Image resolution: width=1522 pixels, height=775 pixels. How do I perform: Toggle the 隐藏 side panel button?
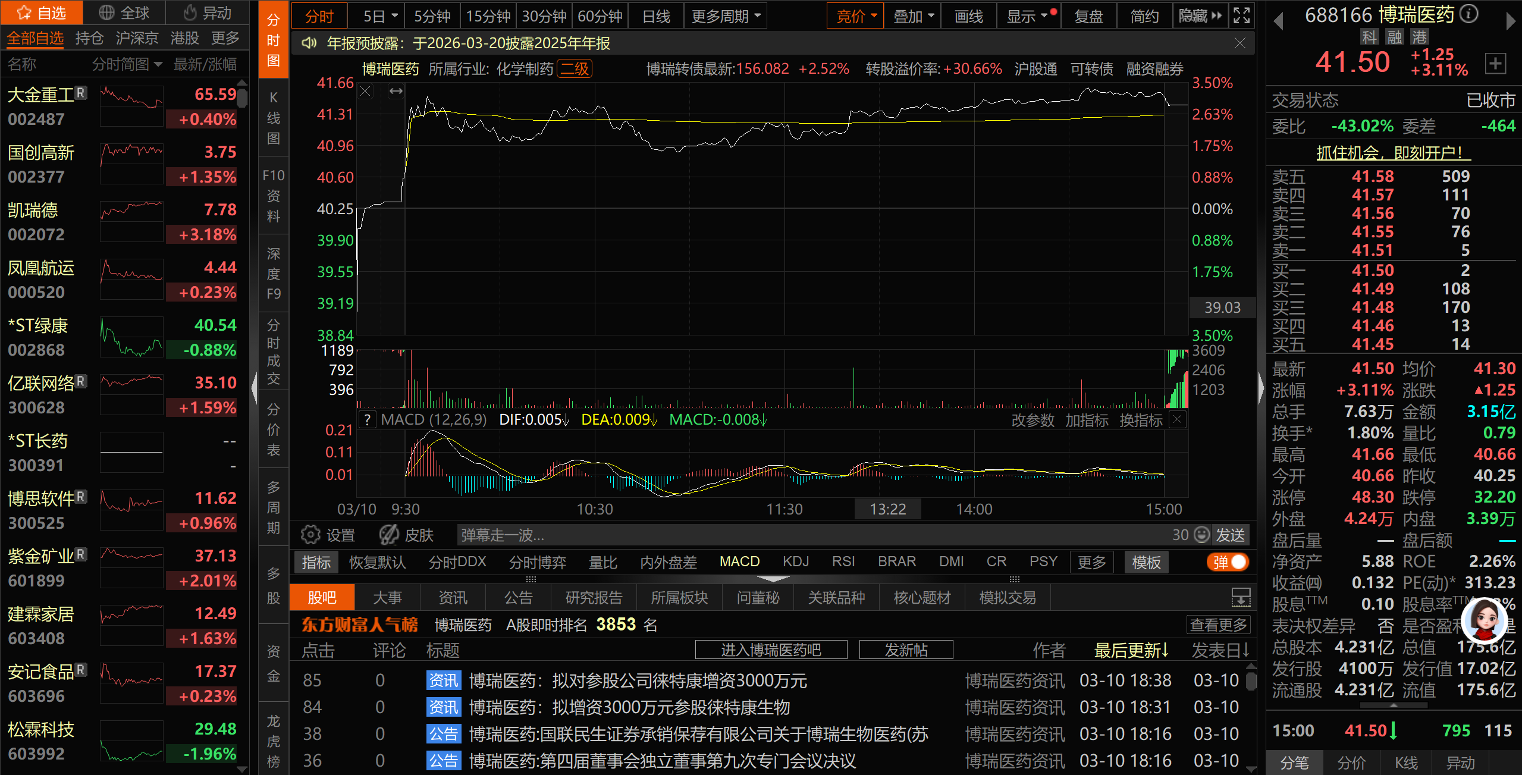click(1199, 16)
